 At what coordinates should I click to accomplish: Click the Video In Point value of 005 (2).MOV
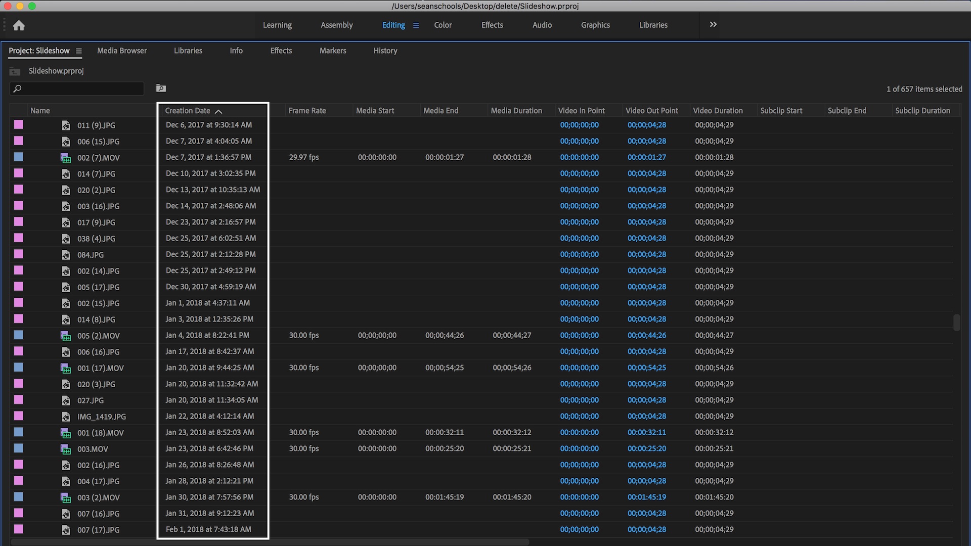pos(579,335)
